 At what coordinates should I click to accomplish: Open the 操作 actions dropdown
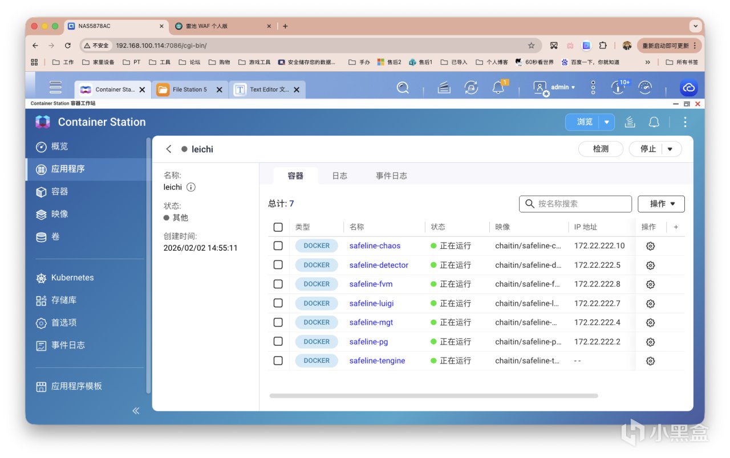pos(661,204)
